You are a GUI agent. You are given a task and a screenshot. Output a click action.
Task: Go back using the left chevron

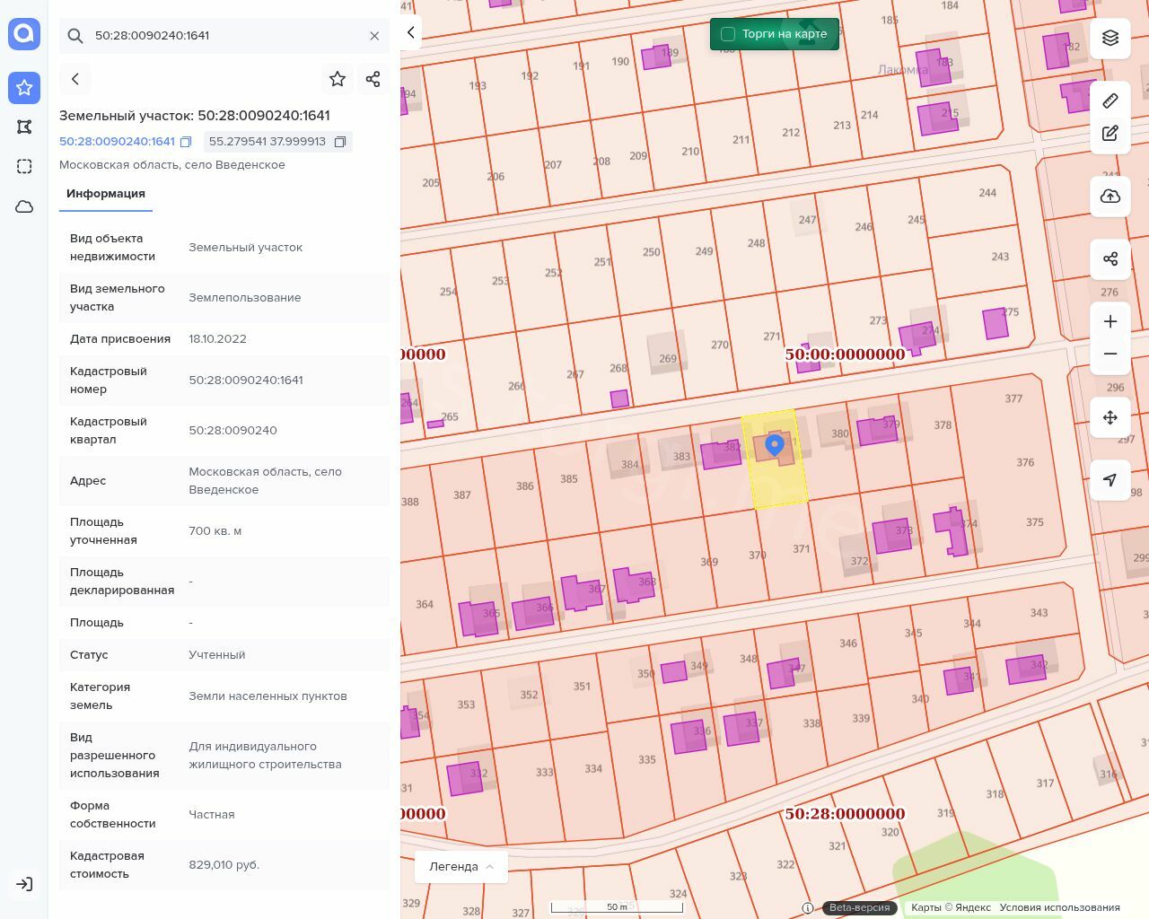pyautogui.click(x=75, y=79)
